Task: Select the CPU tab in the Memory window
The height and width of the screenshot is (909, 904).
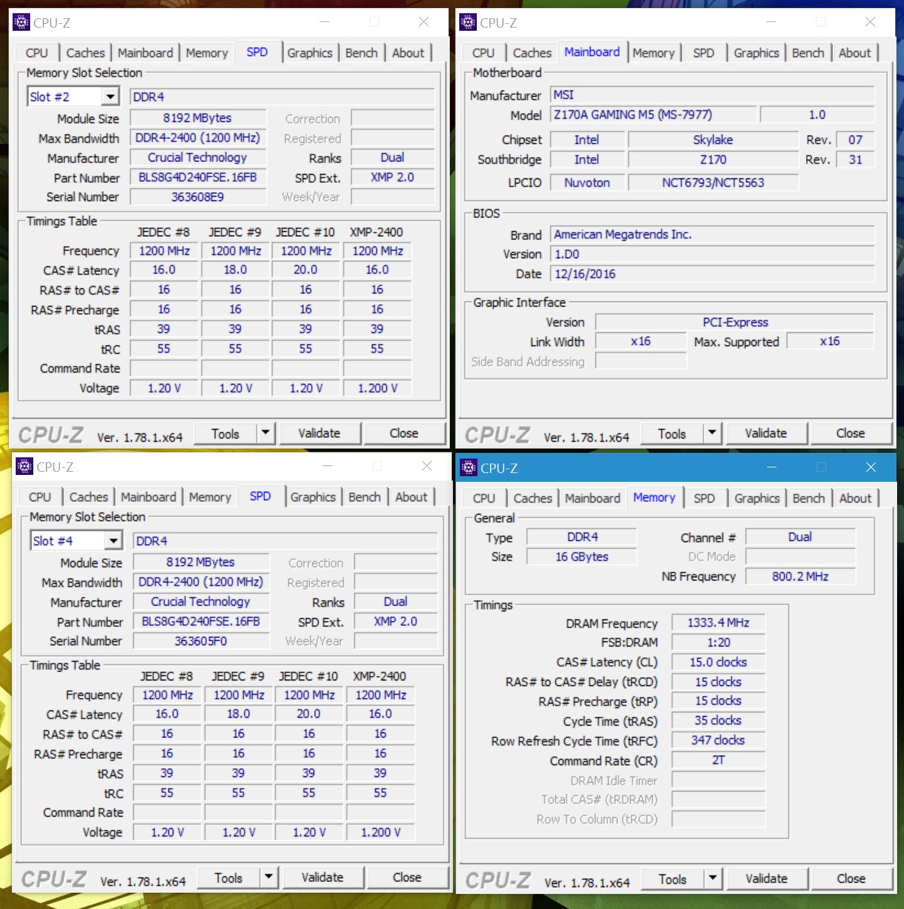Action: pyautogui.click(x=484, y=498)
